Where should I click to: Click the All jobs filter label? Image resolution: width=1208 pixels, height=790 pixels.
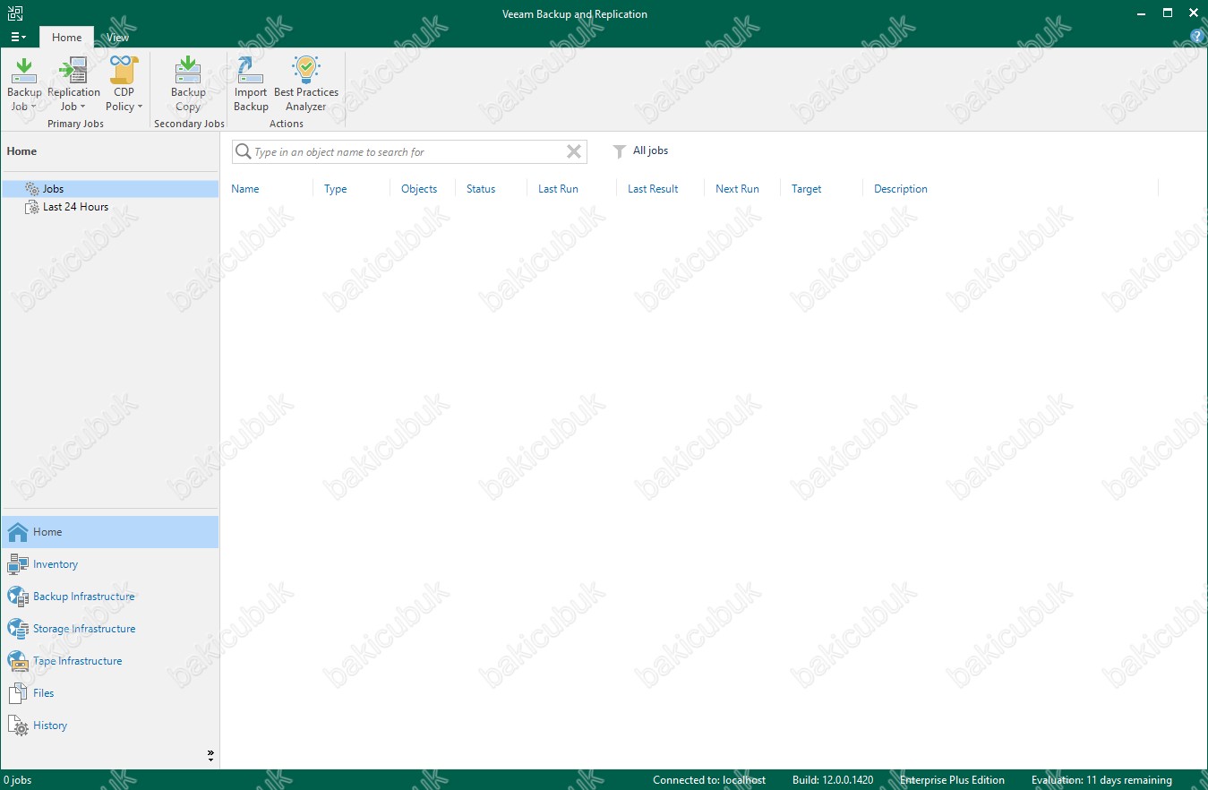point(650,150)
